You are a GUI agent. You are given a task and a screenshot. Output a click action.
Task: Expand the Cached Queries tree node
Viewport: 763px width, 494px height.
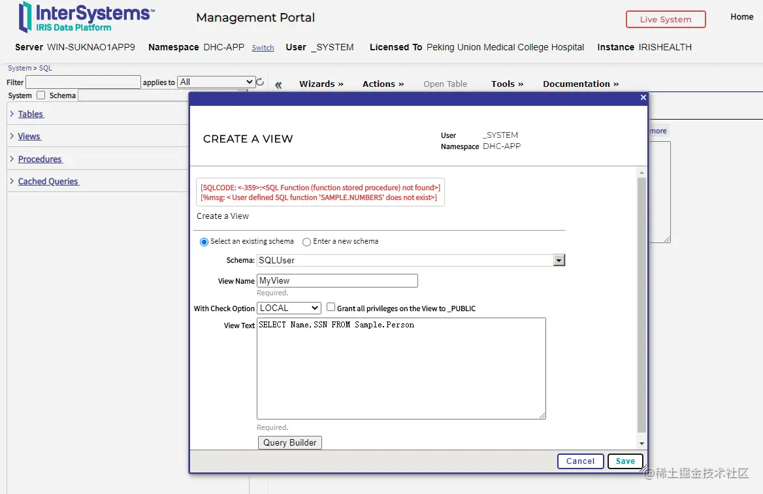tap(12, 181)
